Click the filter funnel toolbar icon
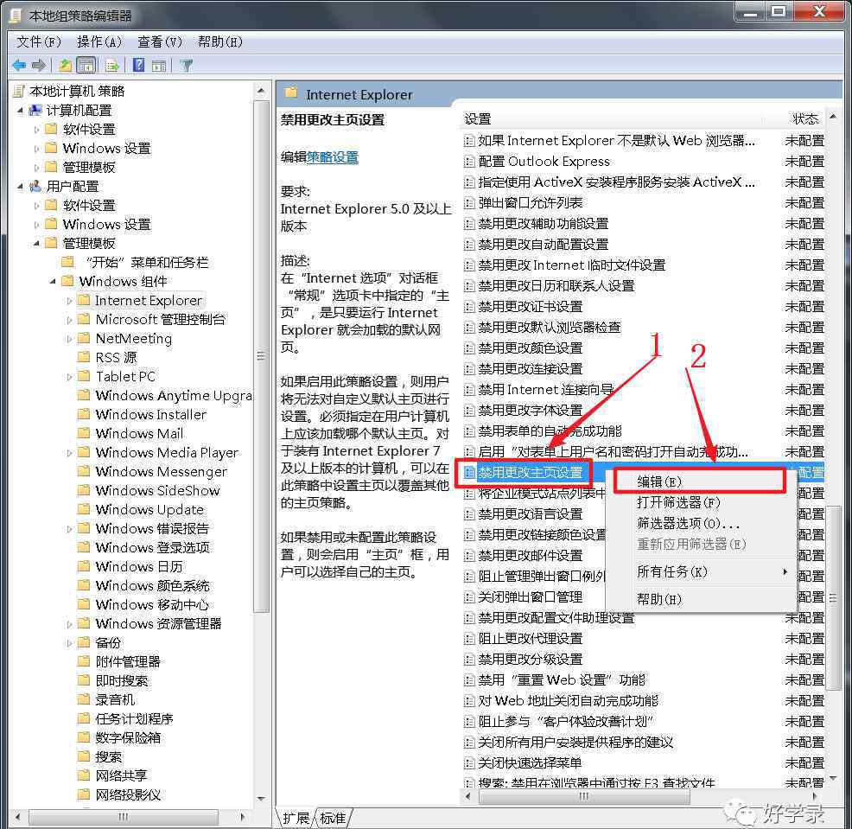Screen dimensions: 852x829 pos(186,65)
